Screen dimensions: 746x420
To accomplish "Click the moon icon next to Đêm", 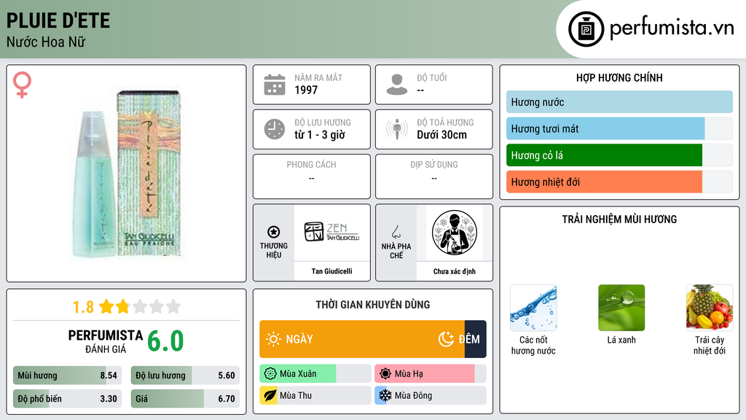I will tap(446, 339).
